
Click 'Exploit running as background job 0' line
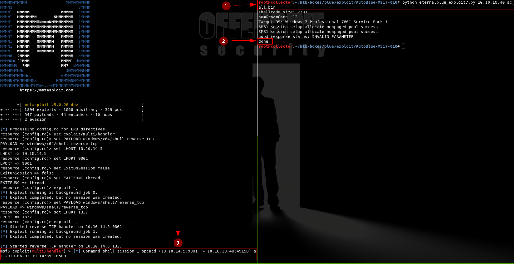(49, 193)
